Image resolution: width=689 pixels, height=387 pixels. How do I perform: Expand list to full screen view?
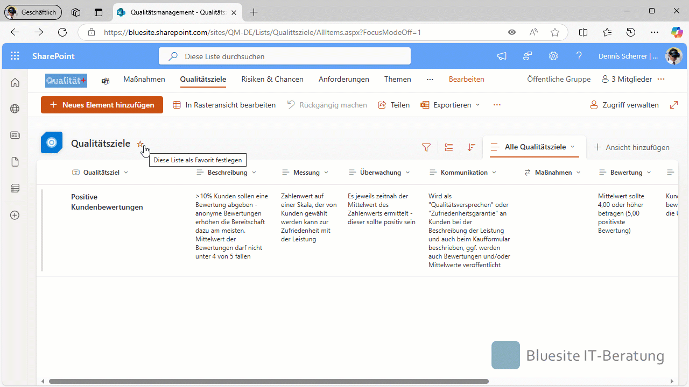(673, 105)
